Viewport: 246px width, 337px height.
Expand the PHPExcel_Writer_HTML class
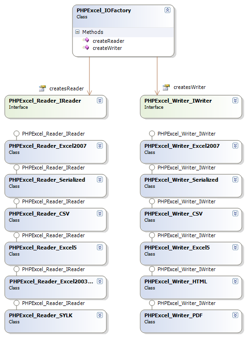click(235, 281)
